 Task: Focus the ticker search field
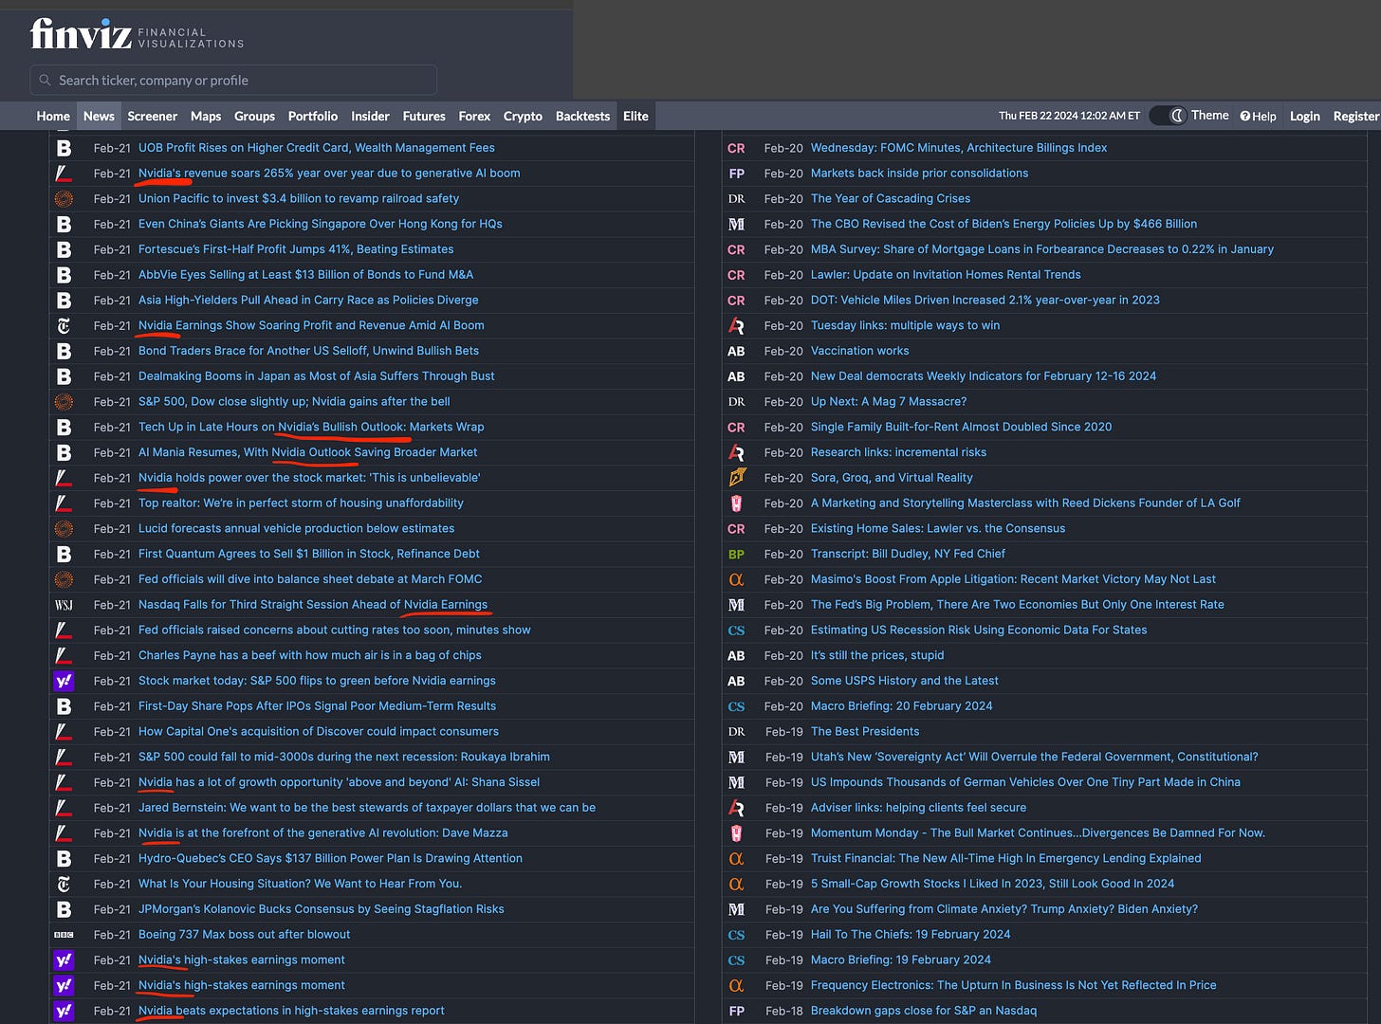(x=233, y=81)
